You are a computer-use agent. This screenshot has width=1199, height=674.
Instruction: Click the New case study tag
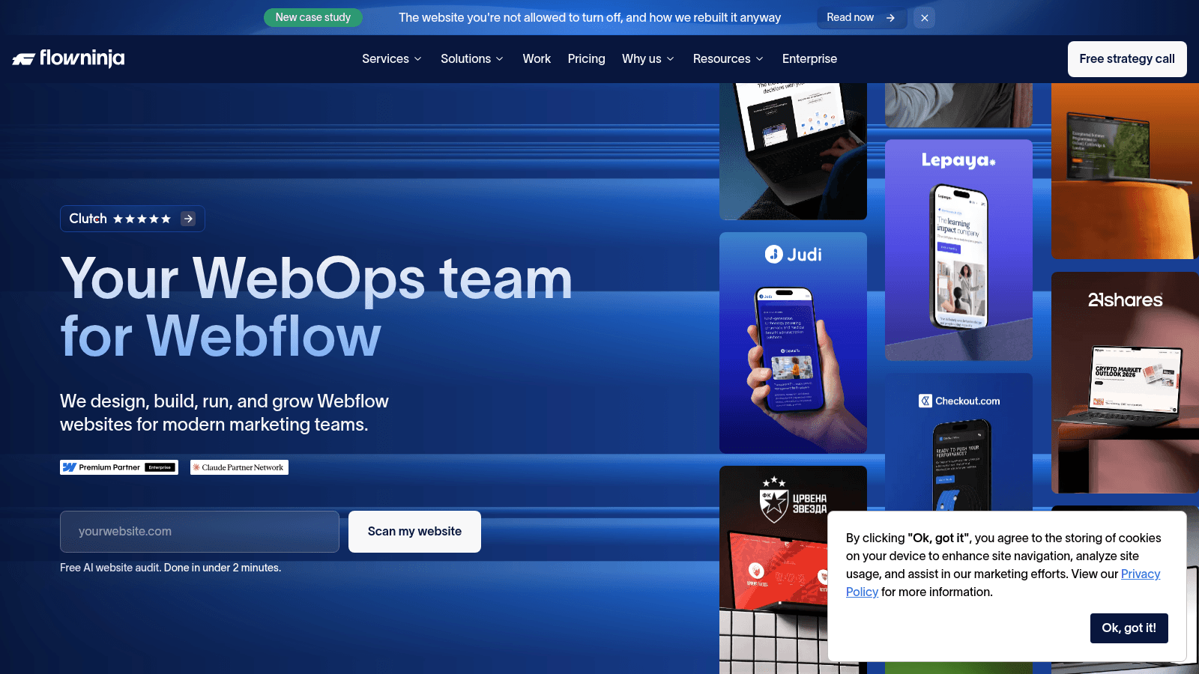(313, 17)
